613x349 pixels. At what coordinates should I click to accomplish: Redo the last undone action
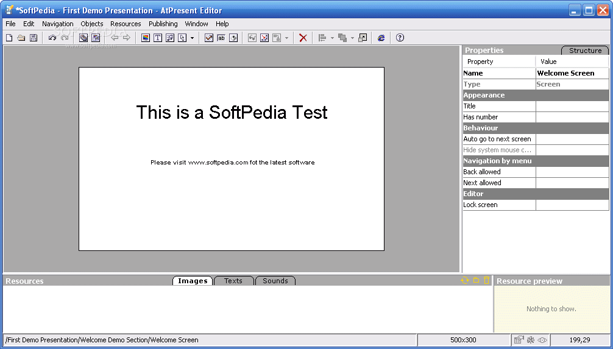click(x=65, y=38)
